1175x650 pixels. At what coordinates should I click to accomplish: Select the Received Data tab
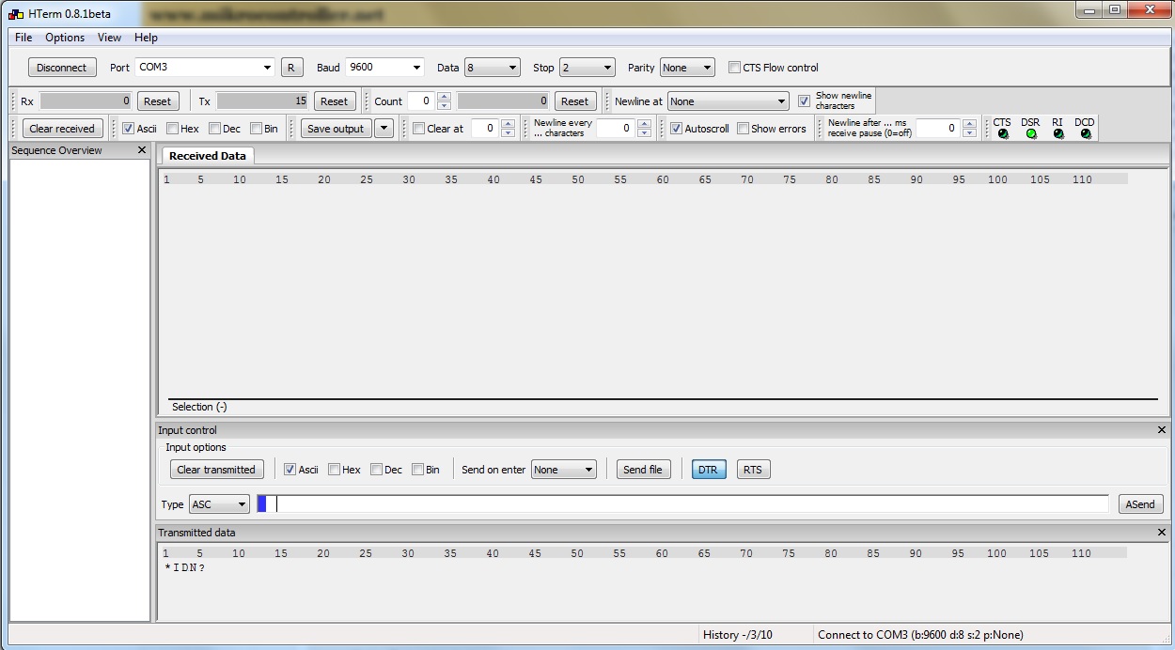point(208,156)
